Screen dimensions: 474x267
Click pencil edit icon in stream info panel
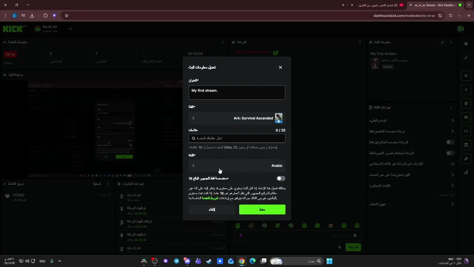442,42
